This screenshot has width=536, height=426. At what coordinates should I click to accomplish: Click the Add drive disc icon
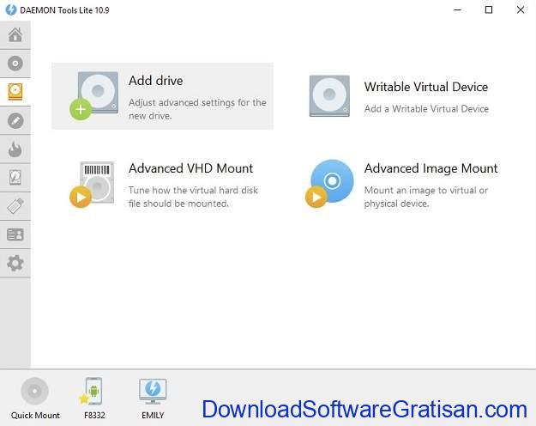94,95
